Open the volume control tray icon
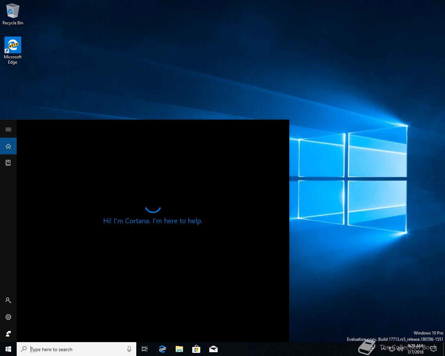 pos(400,349)
